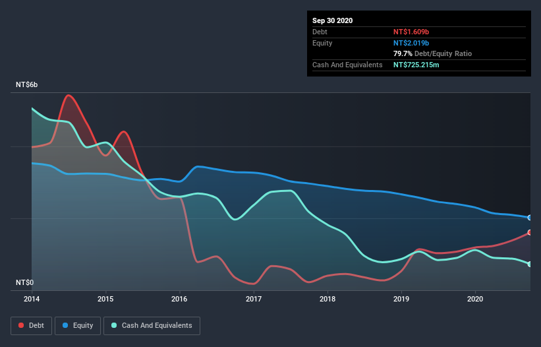This screenshot has height=347, width=541.
Task: Click the 79.7% Debt/Equity Ratio text
Action: [432, 53]
